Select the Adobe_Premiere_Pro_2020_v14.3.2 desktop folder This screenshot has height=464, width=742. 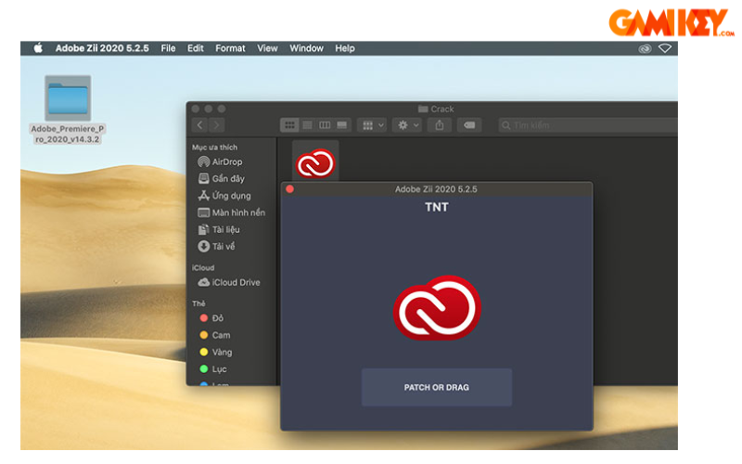tap(68, 109)
